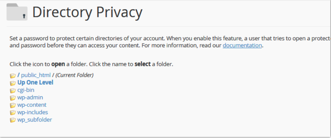331x138 pixels.
Task: Choose the wp-content folder name
Action: (x=32, y=105)
